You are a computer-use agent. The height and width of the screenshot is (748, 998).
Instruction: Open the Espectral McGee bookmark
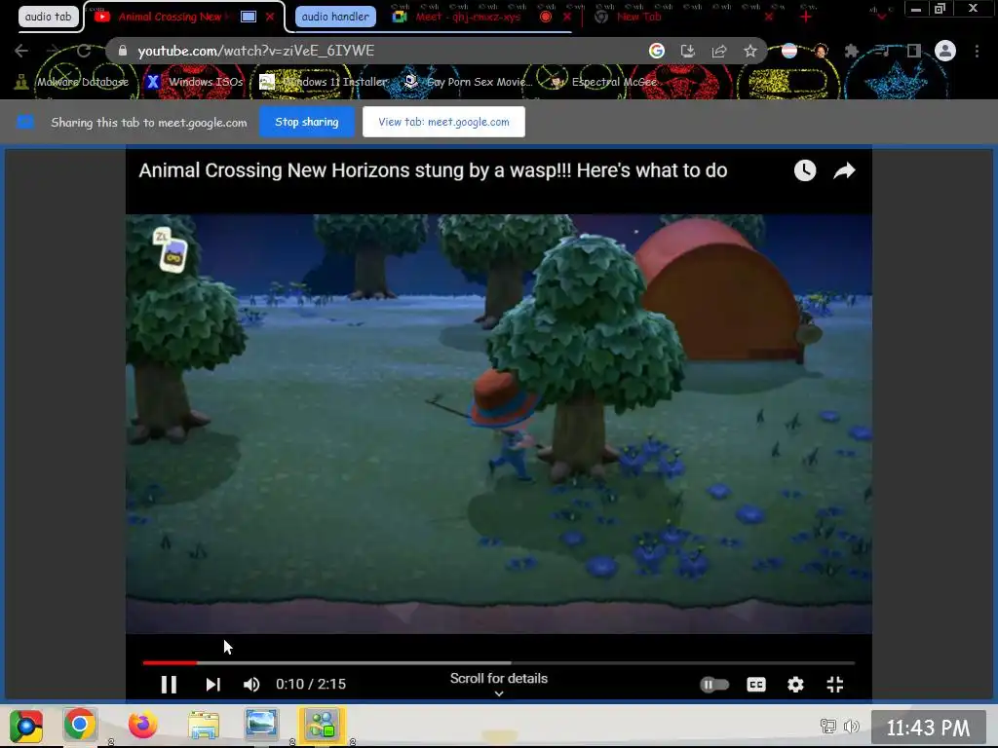click(603, 82)
